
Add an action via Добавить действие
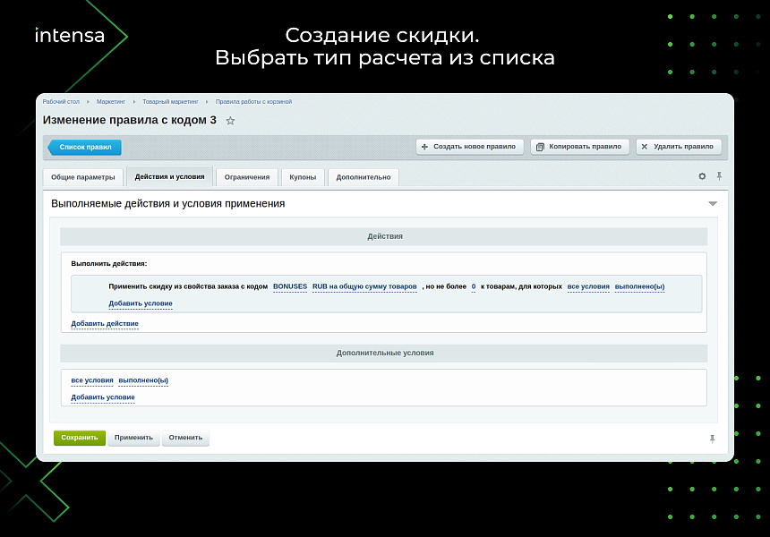pyautogui.click(x=104, y=323)
